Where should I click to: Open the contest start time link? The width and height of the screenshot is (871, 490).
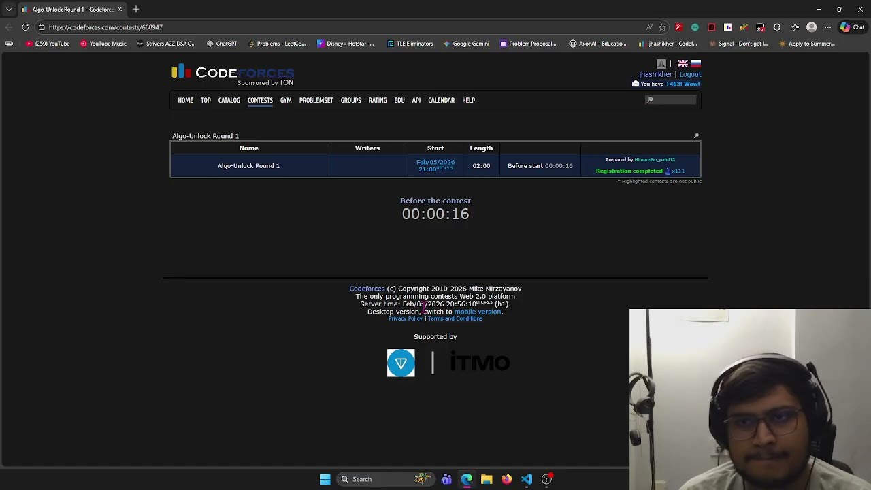(x=435, y=165)
